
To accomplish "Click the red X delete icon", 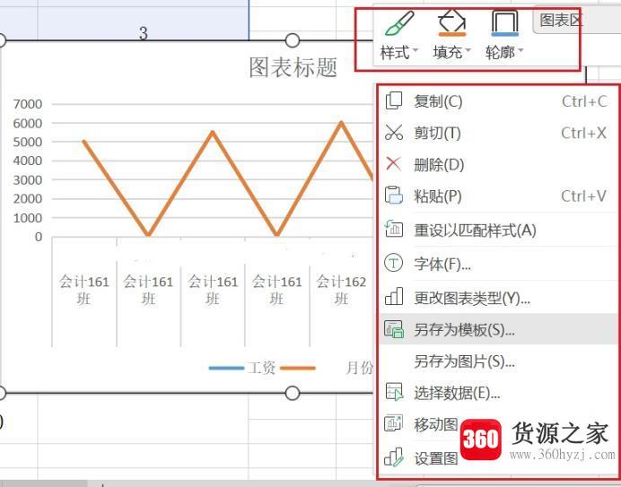I will (393, 163).
